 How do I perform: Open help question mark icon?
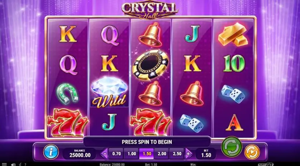coord(25,165)
